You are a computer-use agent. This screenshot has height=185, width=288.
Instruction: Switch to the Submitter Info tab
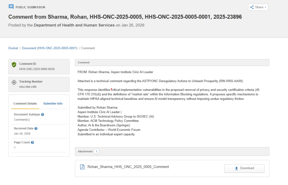point(53,103)
